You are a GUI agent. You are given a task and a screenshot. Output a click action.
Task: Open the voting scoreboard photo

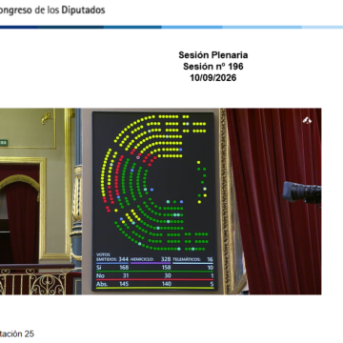click(160, 201)
